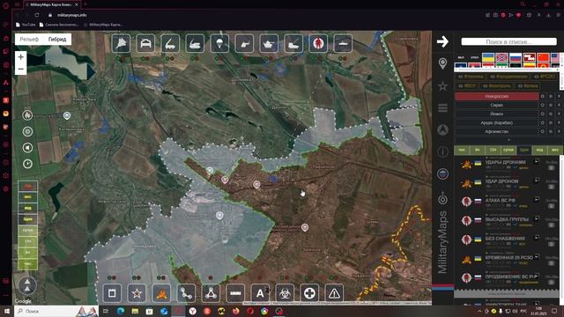Select the hangar/bunker unit icon
This screenshot has width=564, height=317.
coord(145,43)
